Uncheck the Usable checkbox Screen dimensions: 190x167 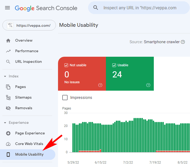pyautogui.click(x=114, y=65)
